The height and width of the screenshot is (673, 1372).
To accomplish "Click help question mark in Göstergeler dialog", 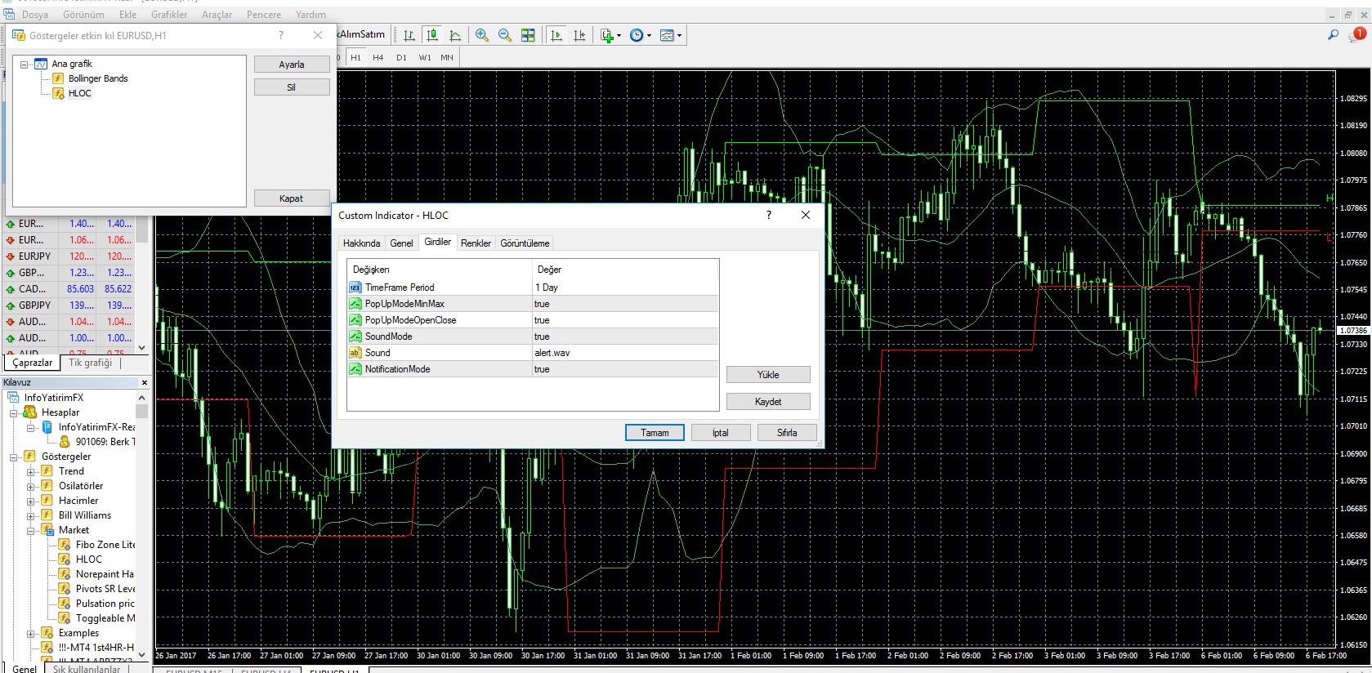I will (281, 35).
